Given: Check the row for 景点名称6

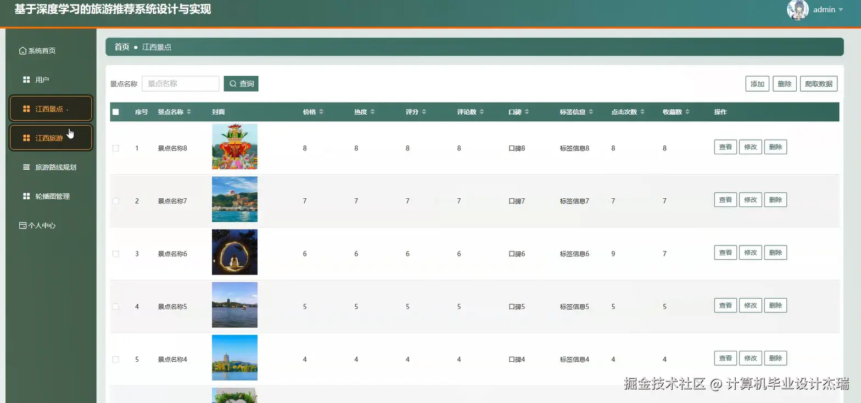Looking at the screenshot, I should [x=115, y=254].
